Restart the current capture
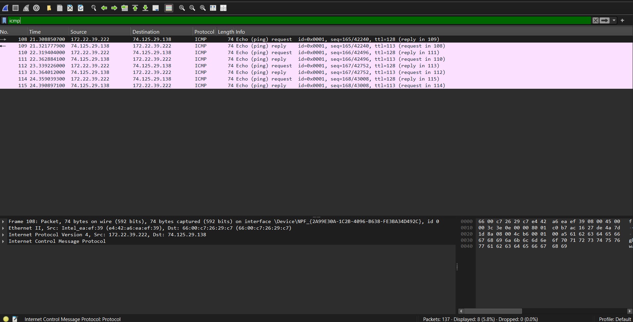Image resolution: width=633 pixels, height=322 pixels. pyautogui.click(x=26, y=8)
